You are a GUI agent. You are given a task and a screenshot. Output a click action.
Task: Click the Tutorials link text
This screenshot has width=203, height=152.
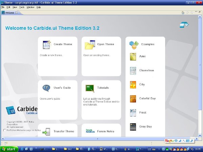click(x=103, y=88)
